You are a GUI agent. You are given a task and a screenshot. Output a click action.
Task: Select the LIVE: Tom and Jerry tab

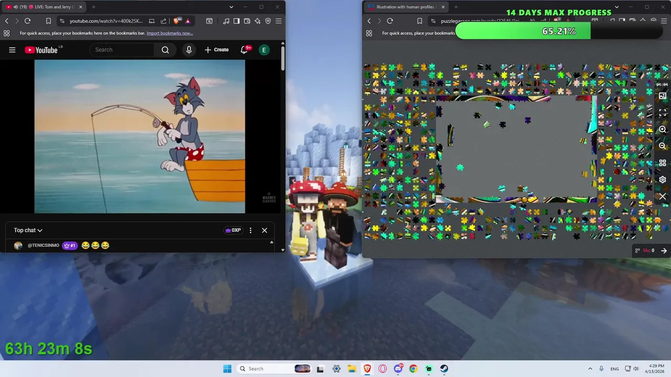pos(44,7)
